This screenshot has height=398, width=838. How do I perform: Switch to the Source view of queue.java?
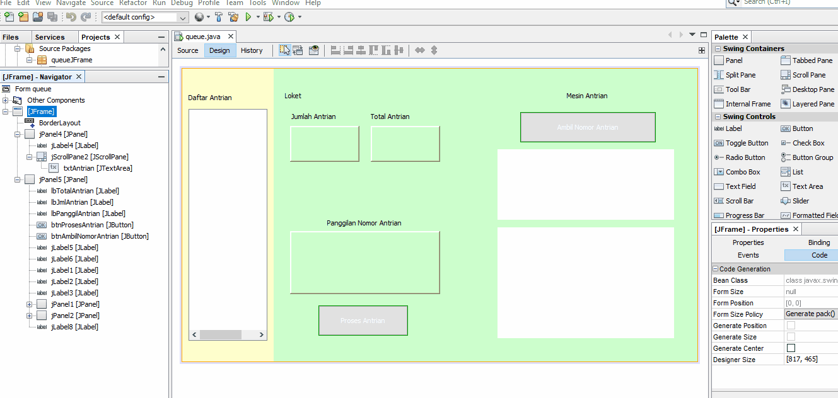coord(187,50)
